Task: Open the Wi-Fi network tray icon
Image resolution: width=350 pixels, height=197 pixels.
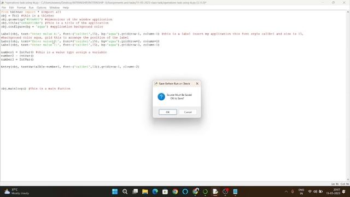Action: pos(310,192)
